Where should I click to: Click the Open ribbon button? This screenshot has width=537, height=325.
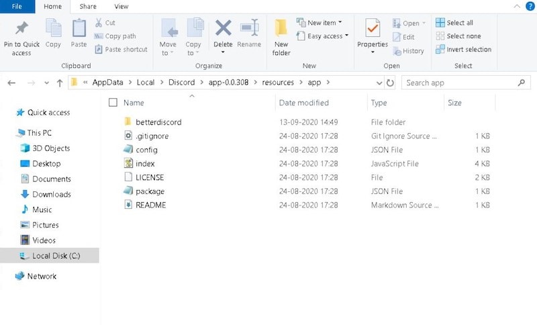coord(409,23)
